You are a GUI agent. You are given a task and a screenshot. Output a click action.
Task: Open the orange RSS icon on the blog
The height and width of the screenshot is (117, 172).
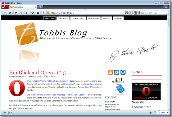point(110,72)
